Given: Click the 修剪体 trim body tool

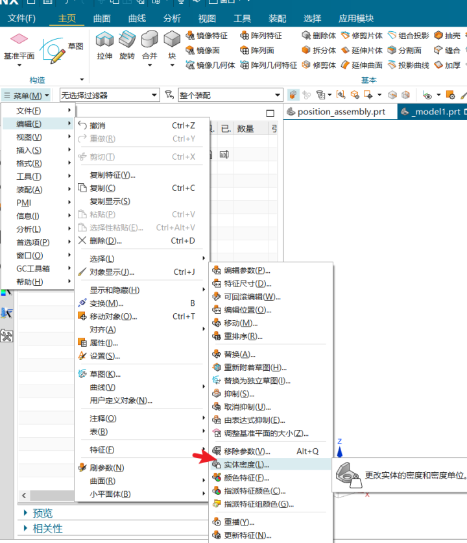Looking at the screenshot, I should 318,65.
